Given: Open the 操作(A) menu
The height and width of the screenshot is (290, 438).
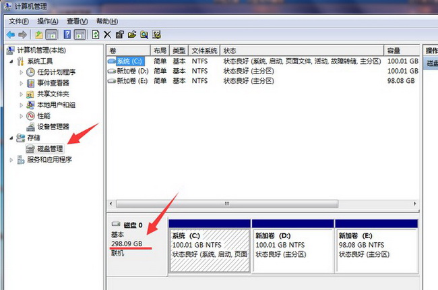Looking at the screenshot, I should (48, 22).
